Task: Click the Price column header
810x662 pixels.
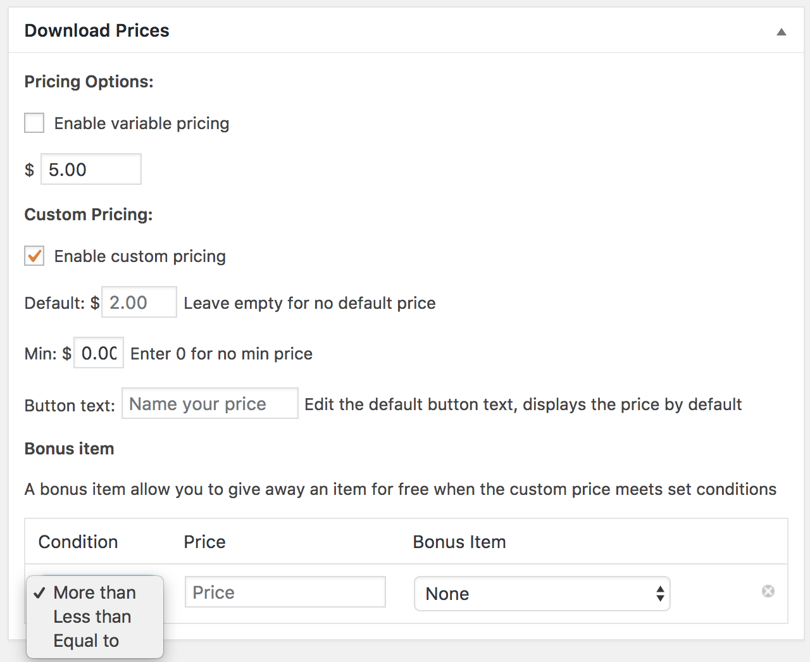Action: pos(204,542)
